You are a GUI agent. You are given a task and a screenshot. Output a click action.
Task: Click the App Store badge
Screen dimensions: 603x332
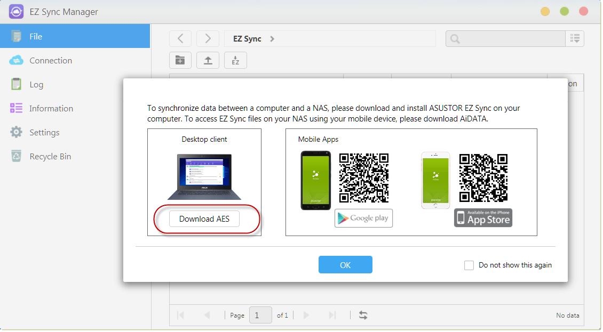(483, 218)
